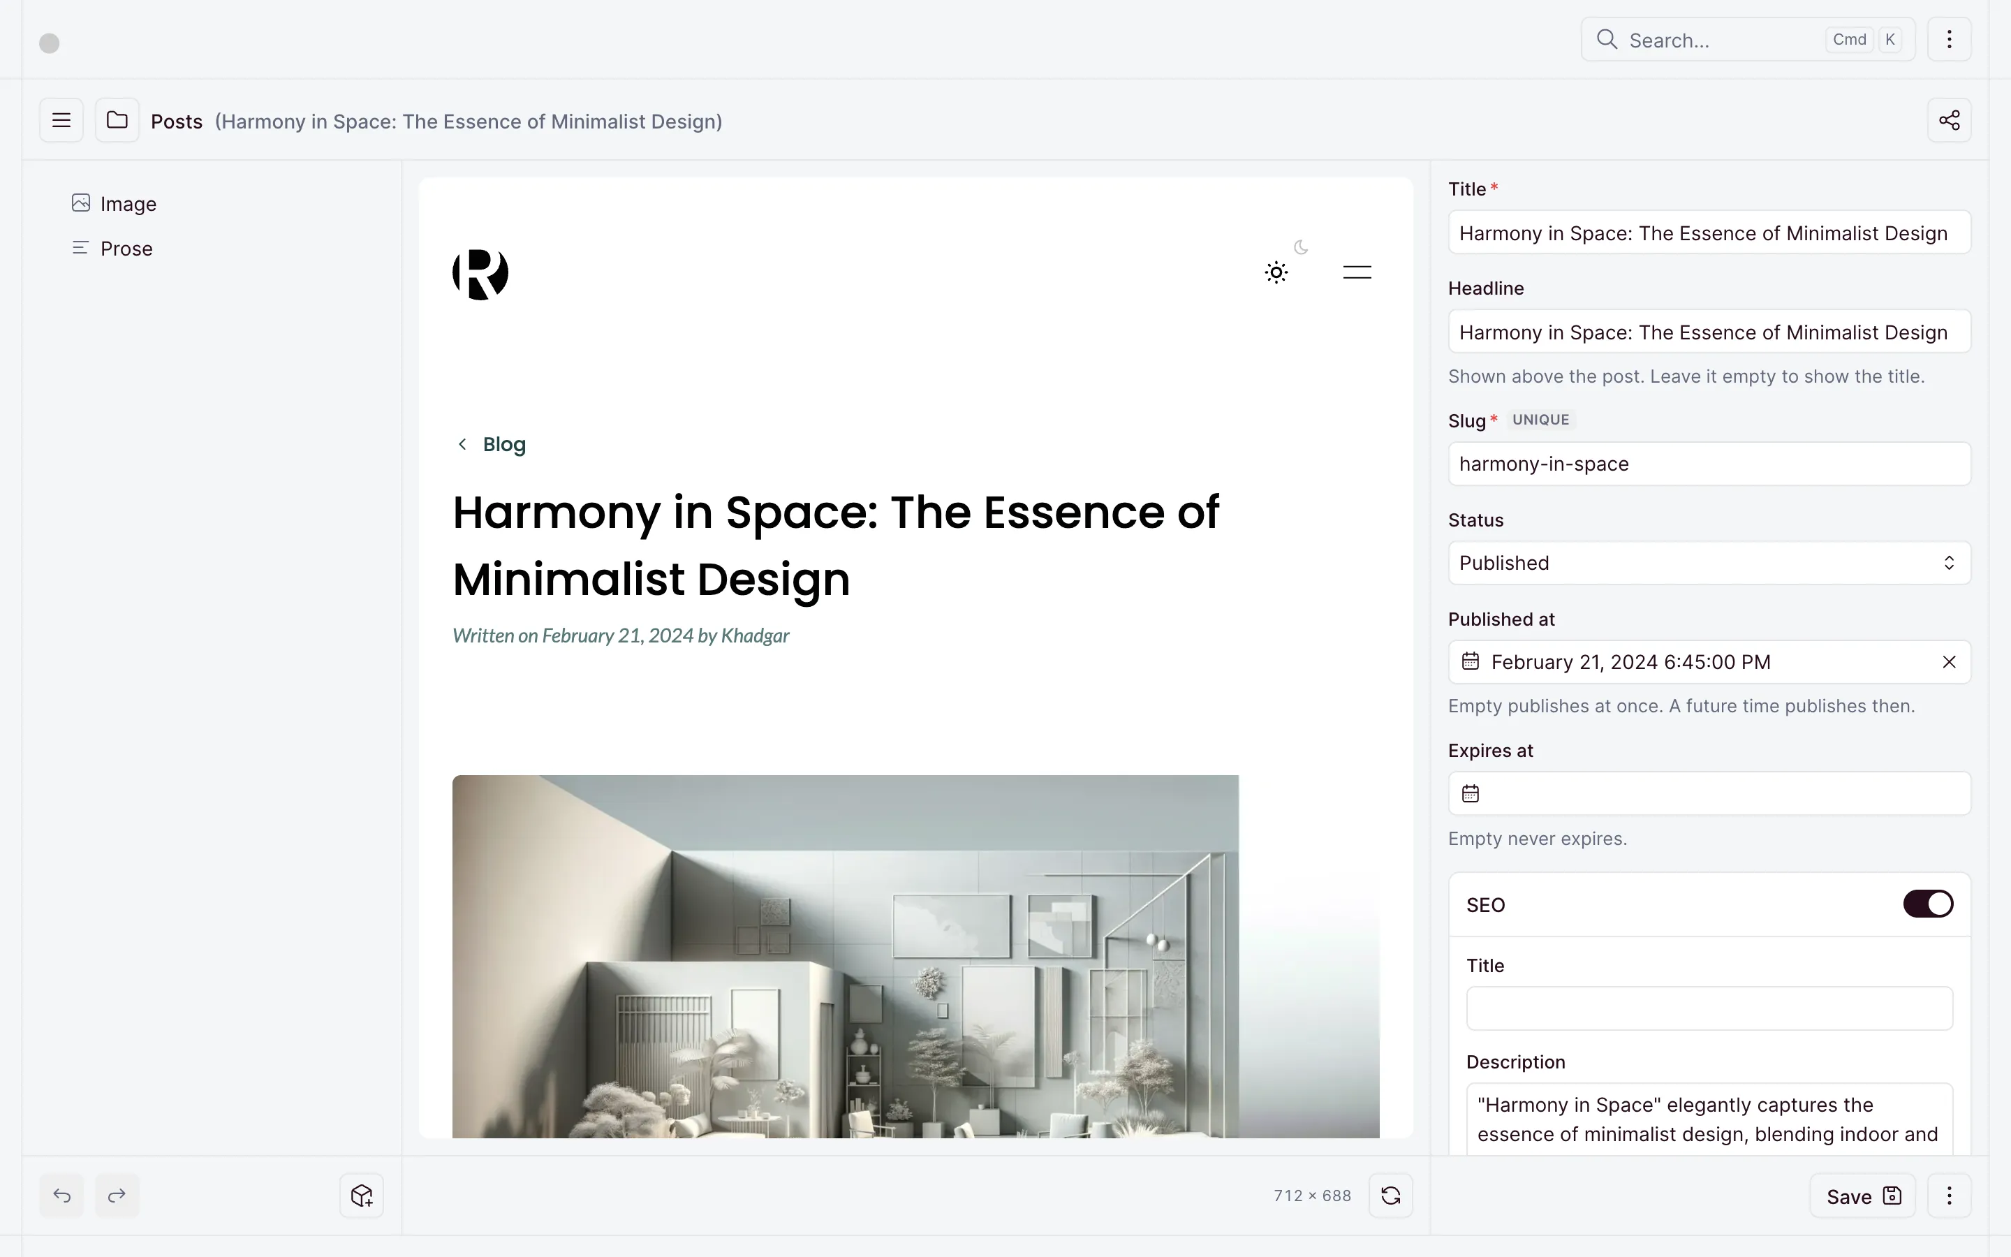
Task: Click the Empty never expires hint
Action: pyautogui.click(x=1538, y=839)
